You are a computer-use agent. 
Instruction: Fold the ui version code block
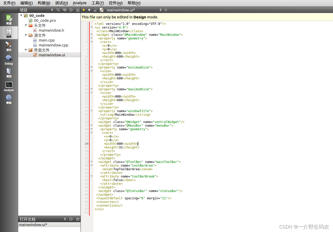pyautogui.click(x=91, y=27)
